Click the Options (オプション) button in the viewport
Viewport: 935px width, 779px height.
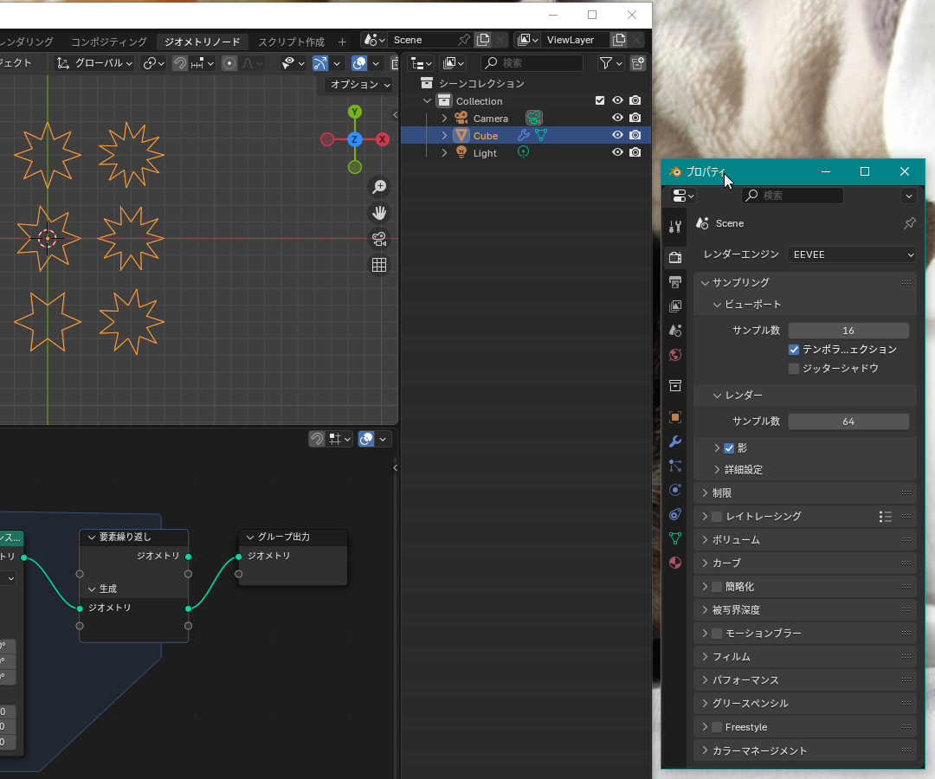[x=359, y=85]
